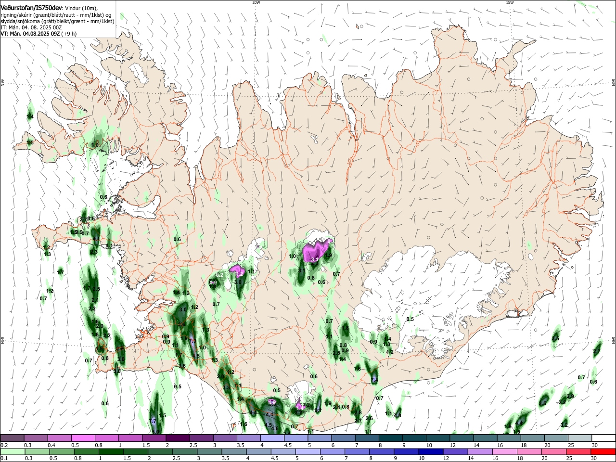
Task: Click the 0.2 label in the snow legend
Action: [4, 445]
